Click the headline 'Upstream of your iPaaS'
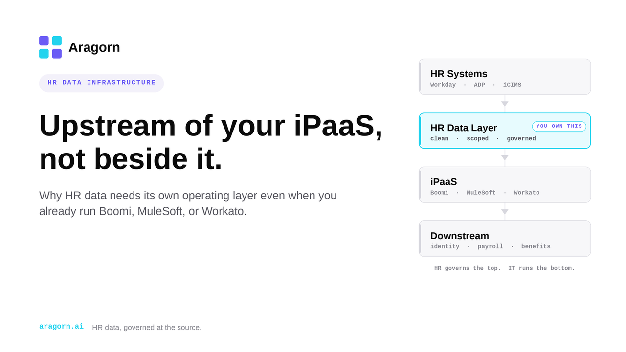This screenshot has height=352, width=626. coord(211,126)
